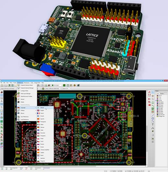This screenshot has height=172, width=168.
Task: Click Load Preferences entry
Action: tap(27, 119)
